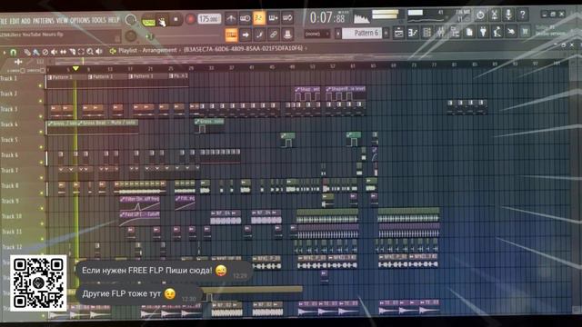The width and height of the screenshot is (582, 327).
Task: Click the link/chain icon in the toolbar
Action: coord(273,35)
